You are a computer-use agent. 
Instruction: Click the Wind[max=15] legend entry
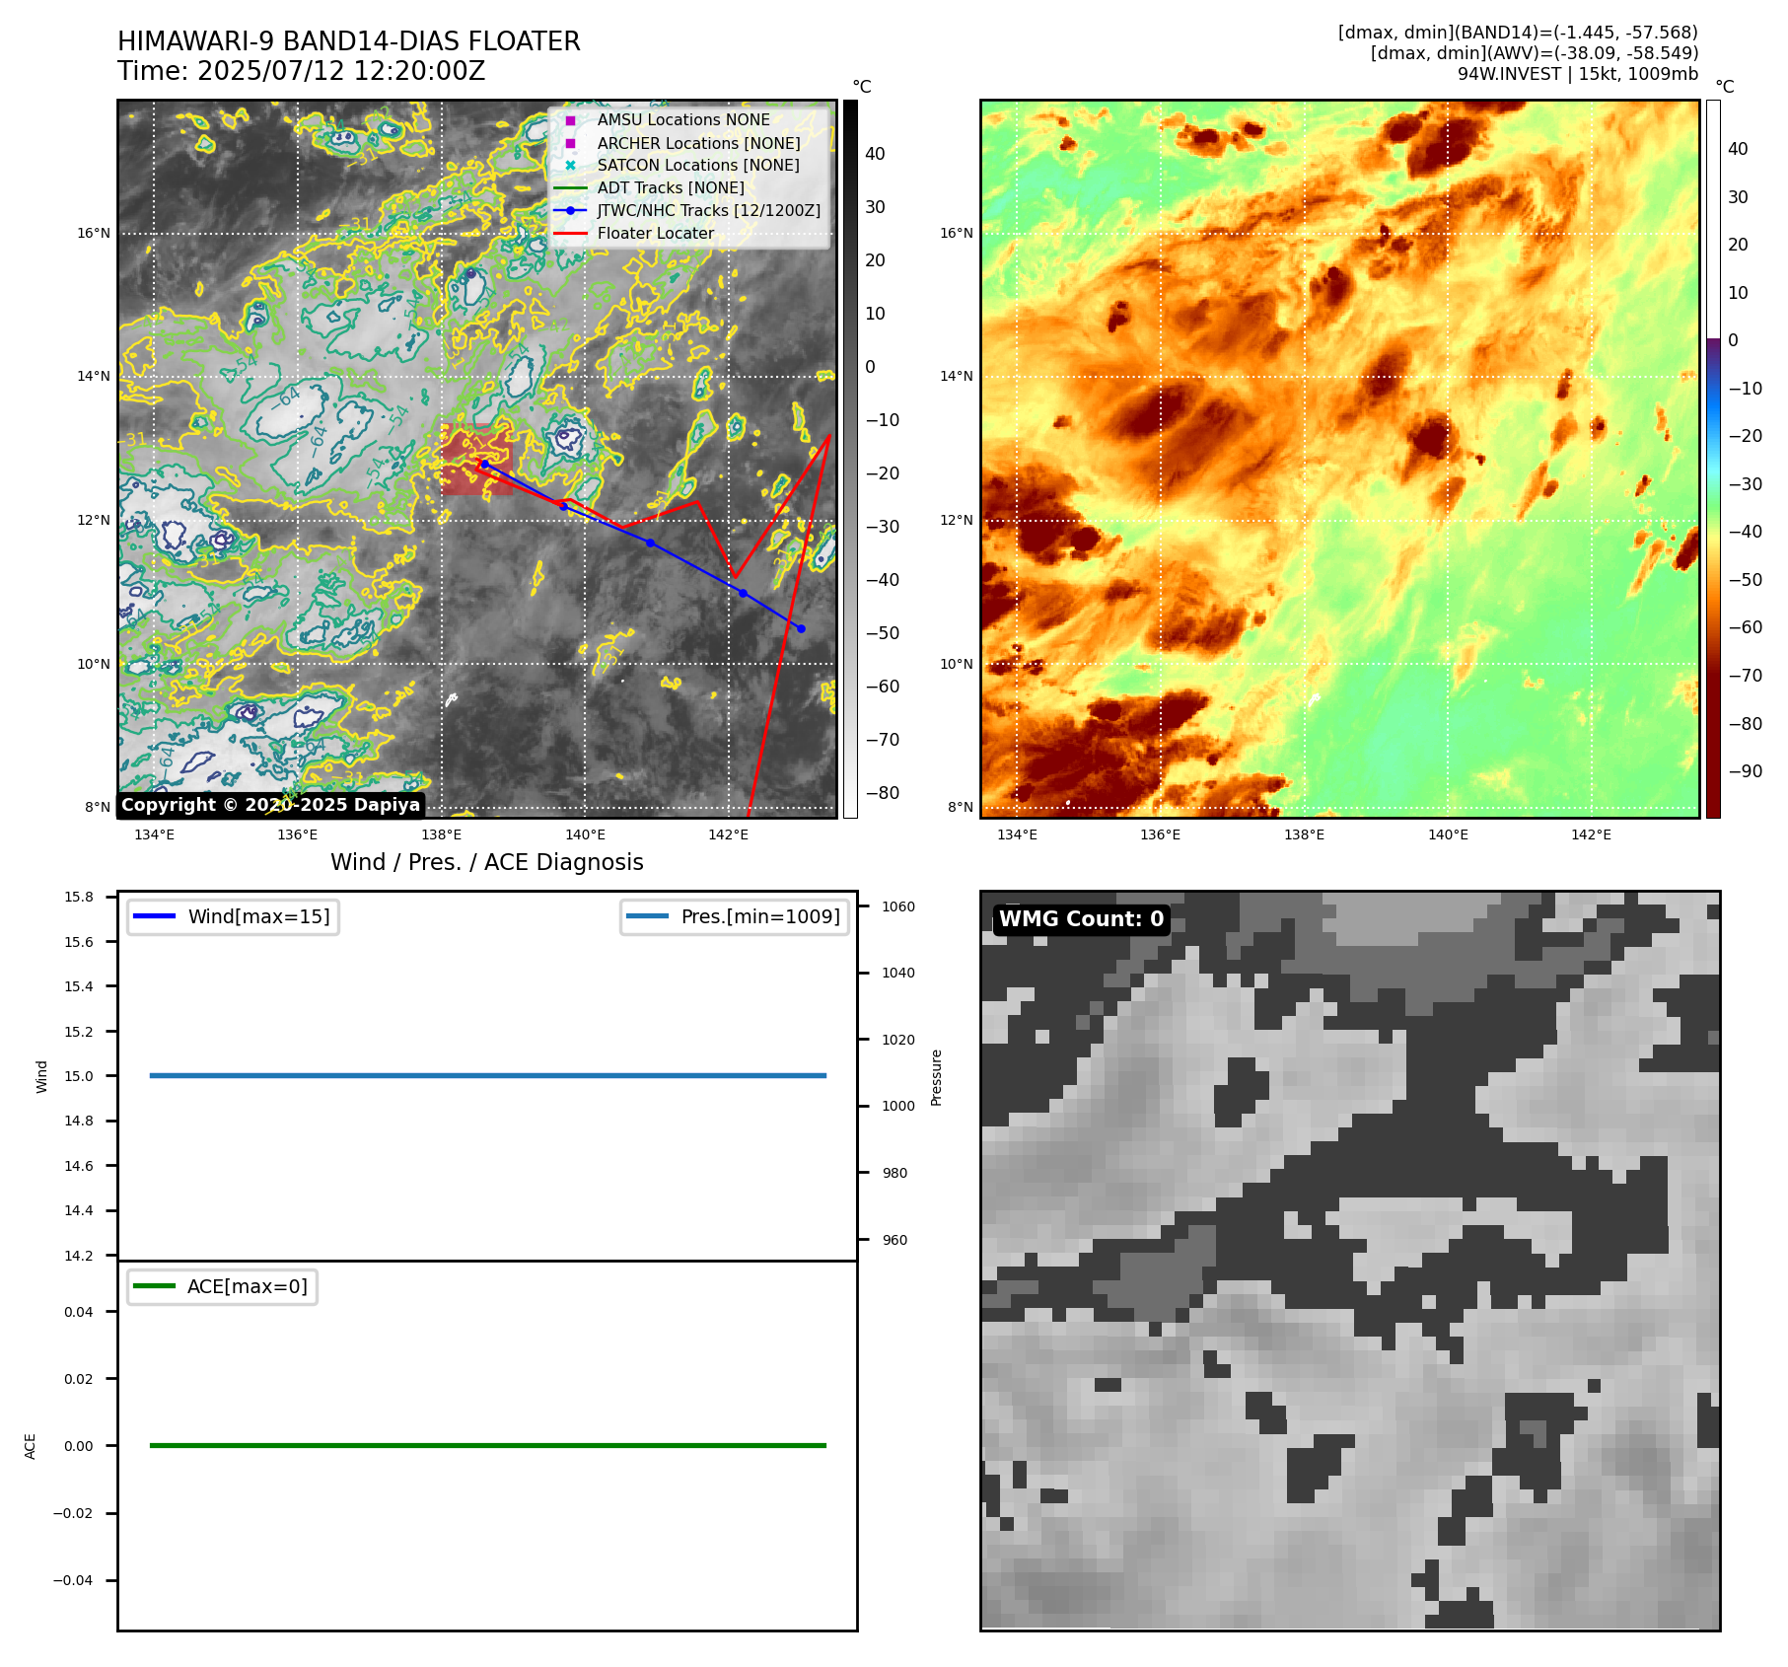233,916
